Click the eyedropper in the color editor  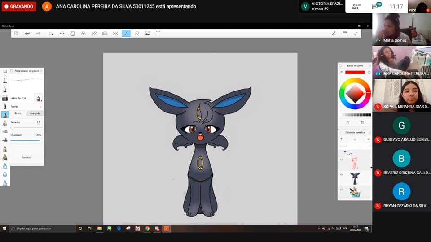tap(341, 73)
